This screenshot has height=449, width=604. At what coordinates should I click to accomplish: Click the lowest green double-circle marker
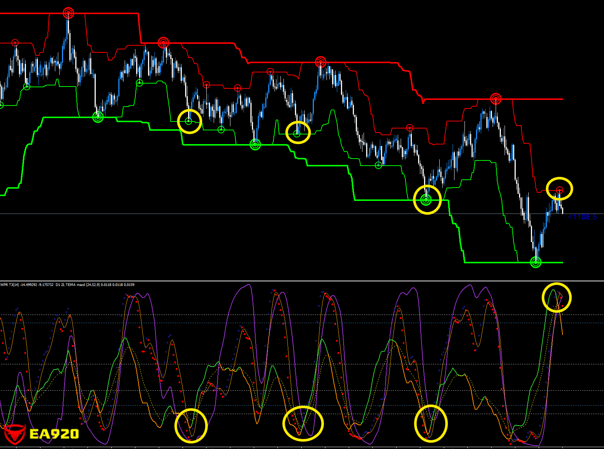tap(536, 262)
